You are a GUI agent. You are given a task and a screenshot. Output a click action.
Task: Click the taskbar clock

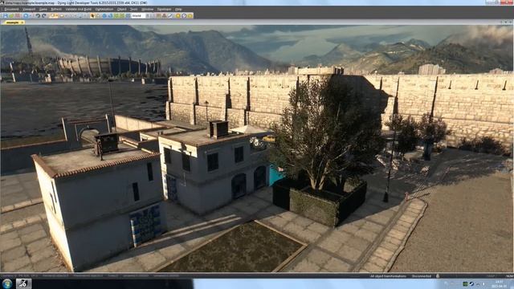500,283
